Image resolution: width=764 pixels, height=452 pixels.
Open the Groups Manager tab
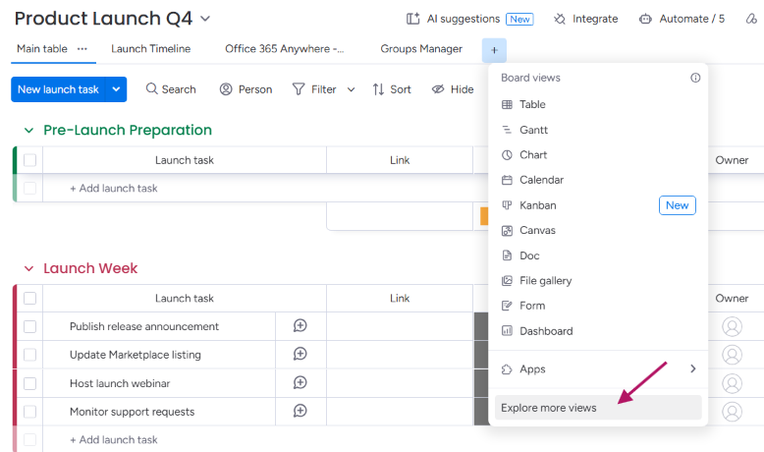coord(421,49)
